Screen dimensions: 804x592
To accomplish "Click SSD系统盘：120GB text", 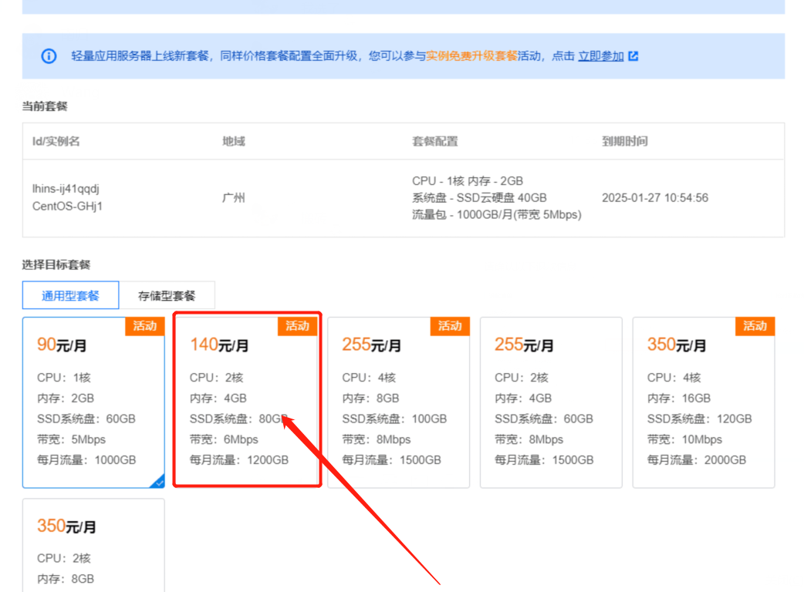I will click(x=699, y=419).
